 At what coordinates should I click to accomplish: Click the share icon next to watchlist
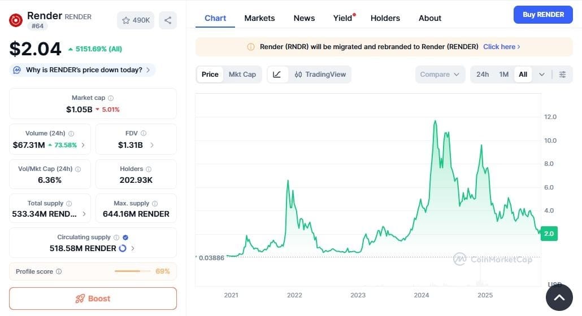coord(168,20)
